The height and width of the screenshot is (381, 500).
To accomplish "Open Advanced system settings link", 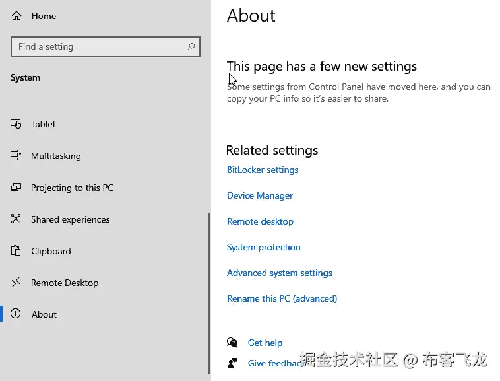I will point(279,273).
